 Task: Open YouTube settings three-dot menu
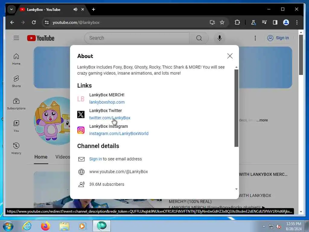click(255, 38)
